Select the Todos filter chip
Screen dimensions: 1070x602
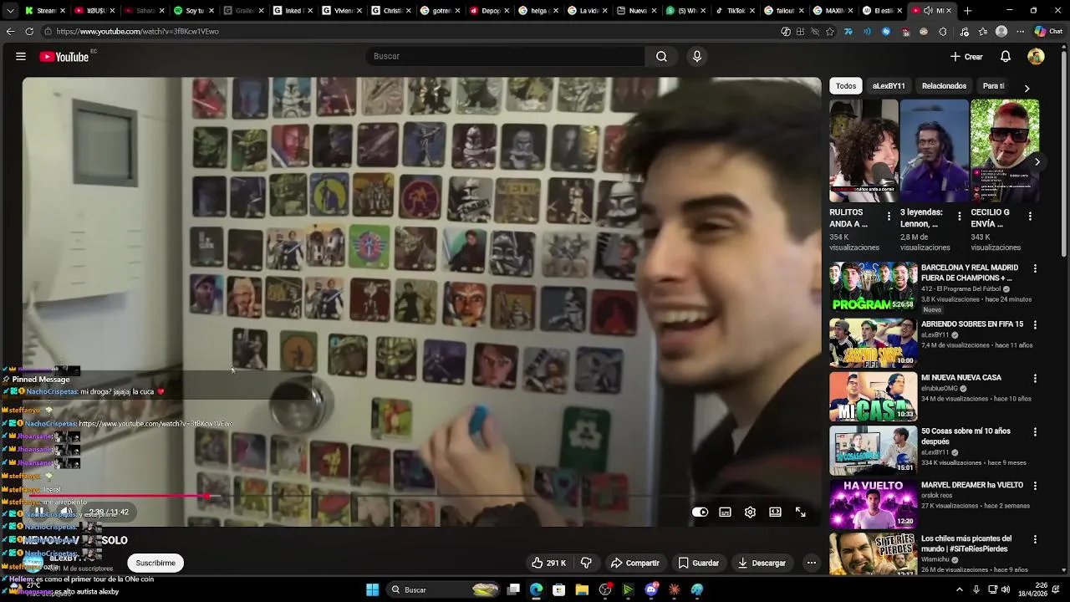point(846,86)
